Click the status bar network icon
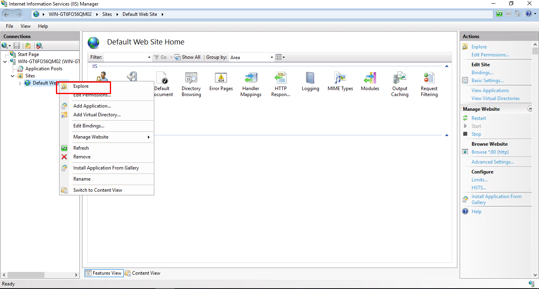The width and height of the screenshot is (539, 289). [x=531, y=283]
